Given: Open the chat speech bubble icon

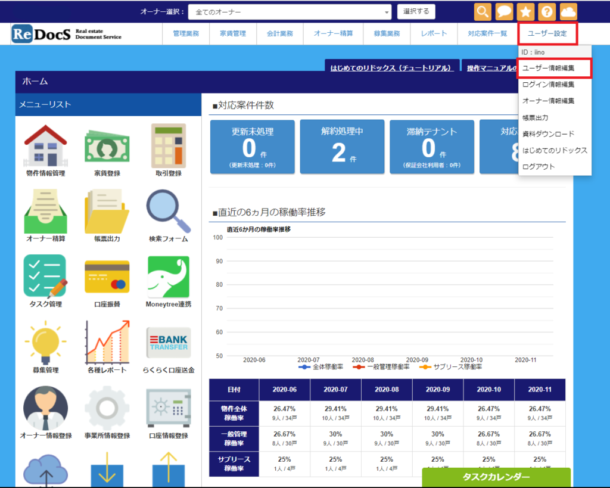Looking at the screenshot, I should tap(504, 12).
